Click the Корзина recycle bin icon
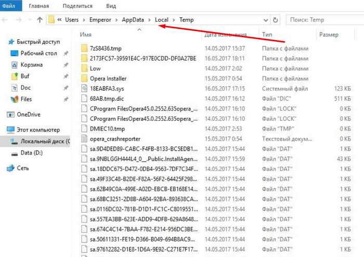364x257 pixels. point(15,65)
